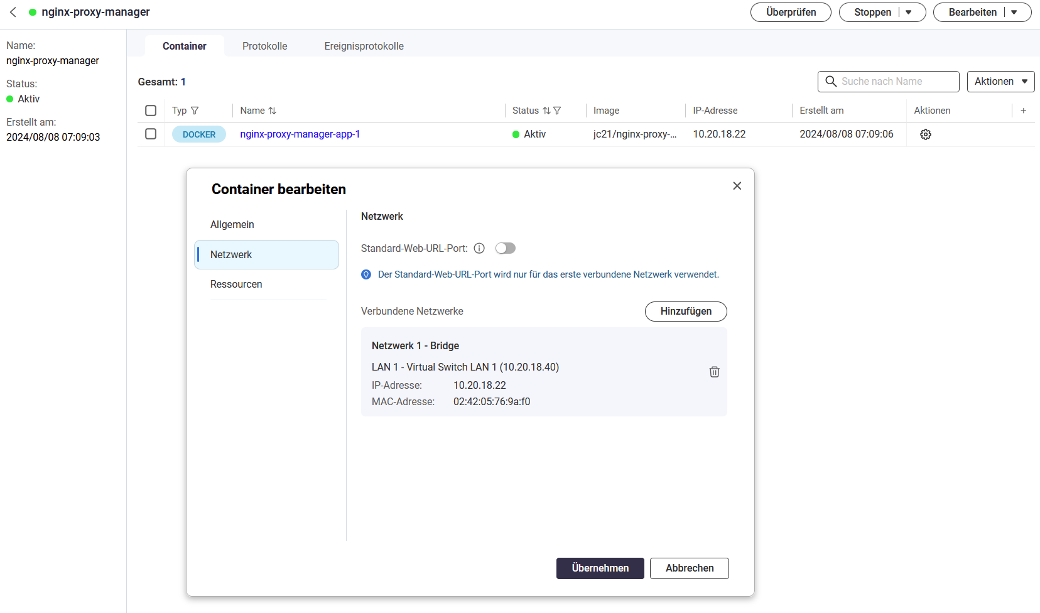Expand the Aktionen dropdown

(1001, 82)
